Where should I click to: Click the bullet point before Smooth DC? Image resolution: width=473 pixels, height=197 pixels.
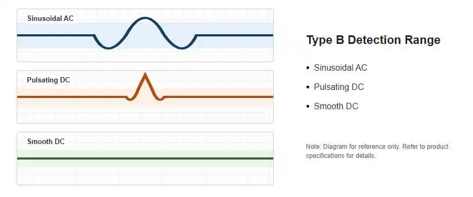307,107
